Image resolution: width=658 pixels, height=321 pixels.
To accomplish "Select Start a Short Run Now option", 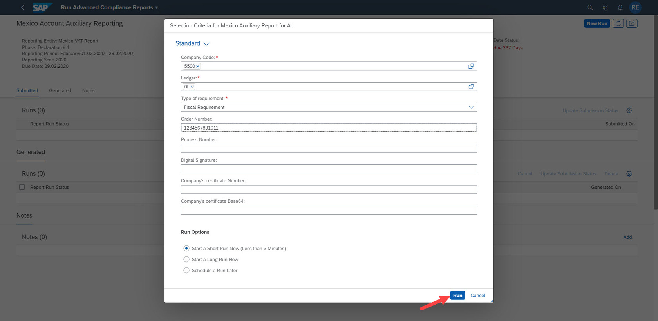I will tap(186, 249).
